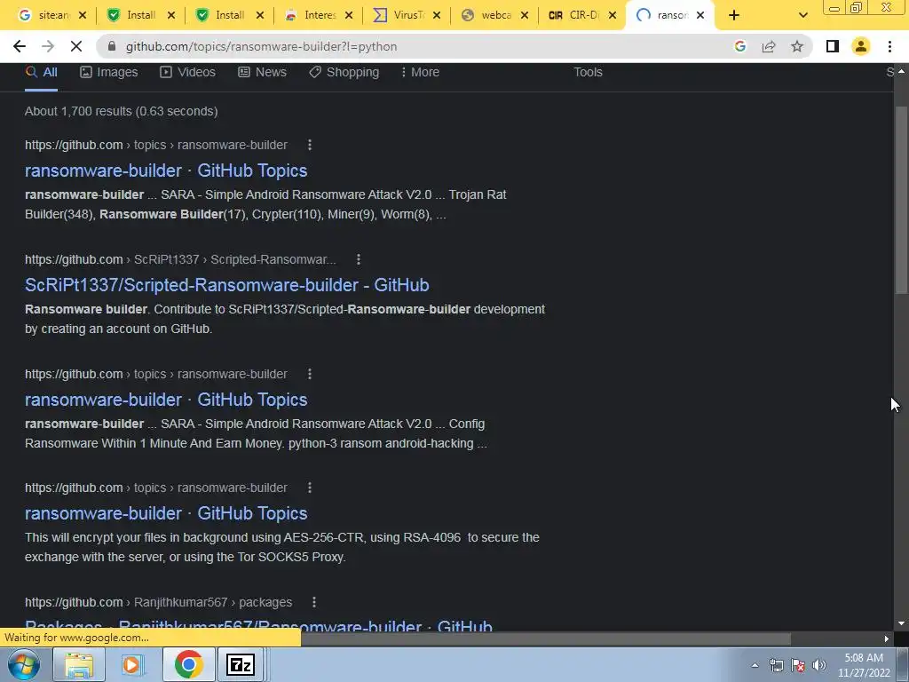Open ScRiPt1337/Scripted-Ransomware-builder link
This screenshot has width=909, height=682.
[226, 285]
